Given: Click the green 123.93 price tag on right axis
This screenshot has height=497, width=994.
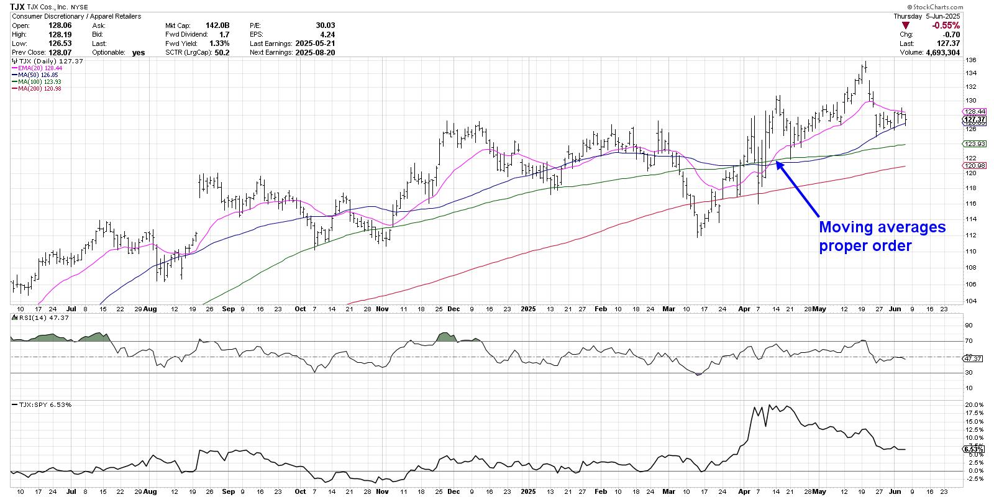Looking at the screenshot, I should click(974, 144).
